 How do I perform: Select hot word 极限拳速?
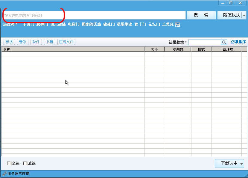coord(124,24)
